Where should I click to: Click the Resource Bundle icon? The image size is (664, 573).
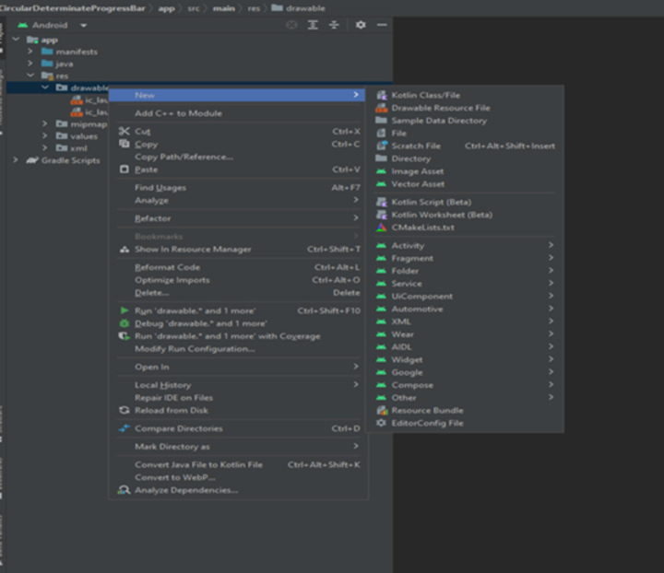[382, 410]
